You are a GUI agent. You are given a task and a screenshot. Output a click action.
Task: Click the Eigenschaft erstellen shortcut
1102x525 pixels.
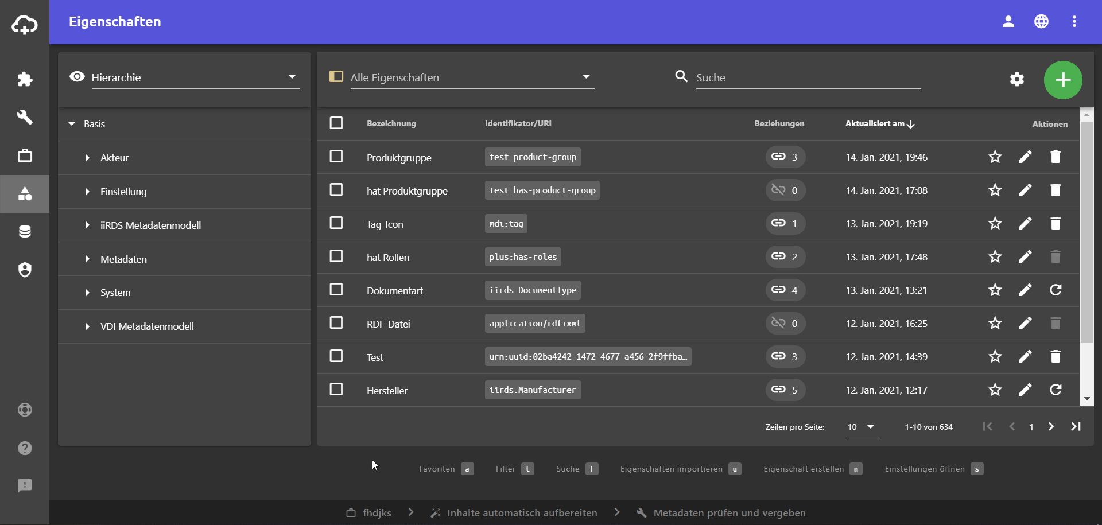click(x=813, y=469)
